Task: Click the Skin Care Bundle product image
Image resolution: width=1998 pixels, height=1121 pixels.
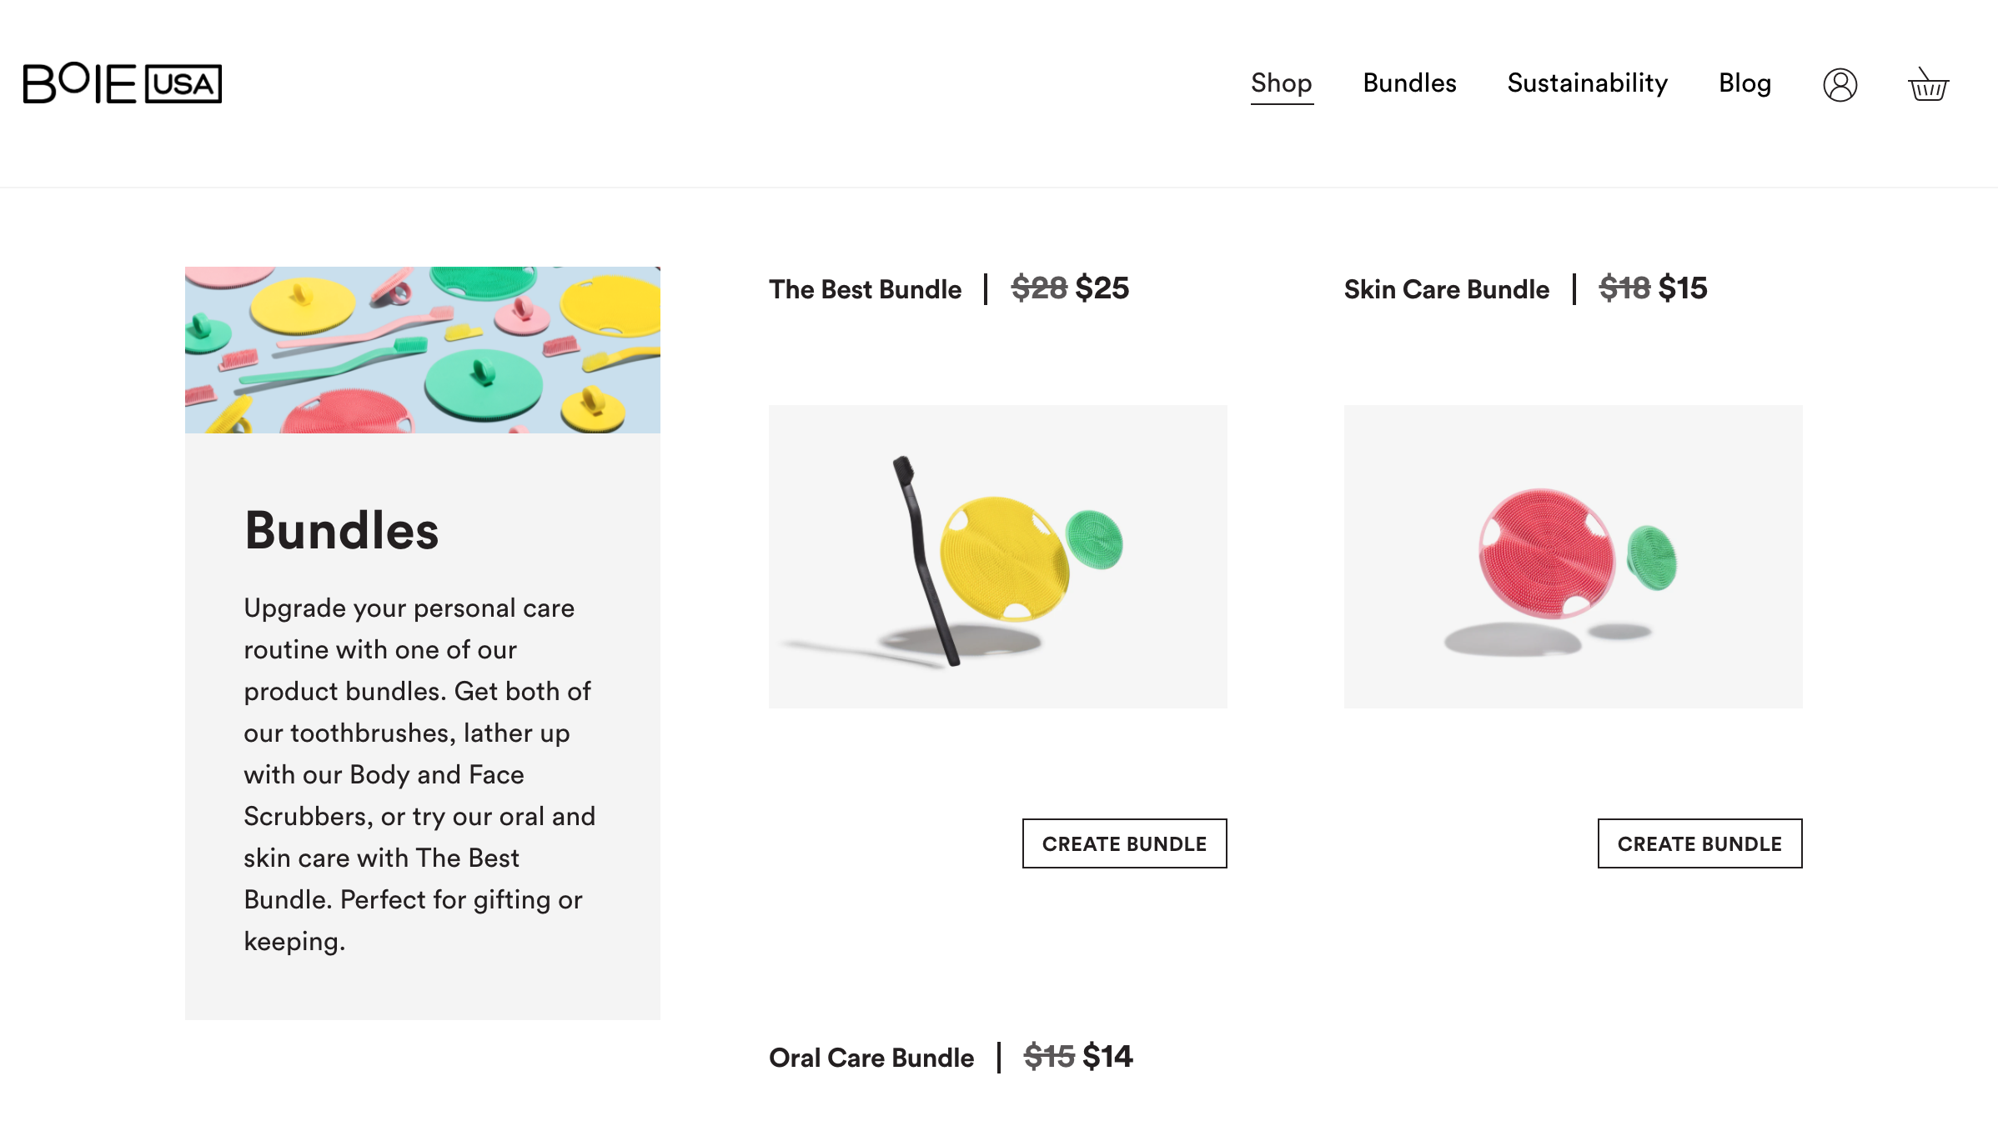Action: click(1573, 557)
